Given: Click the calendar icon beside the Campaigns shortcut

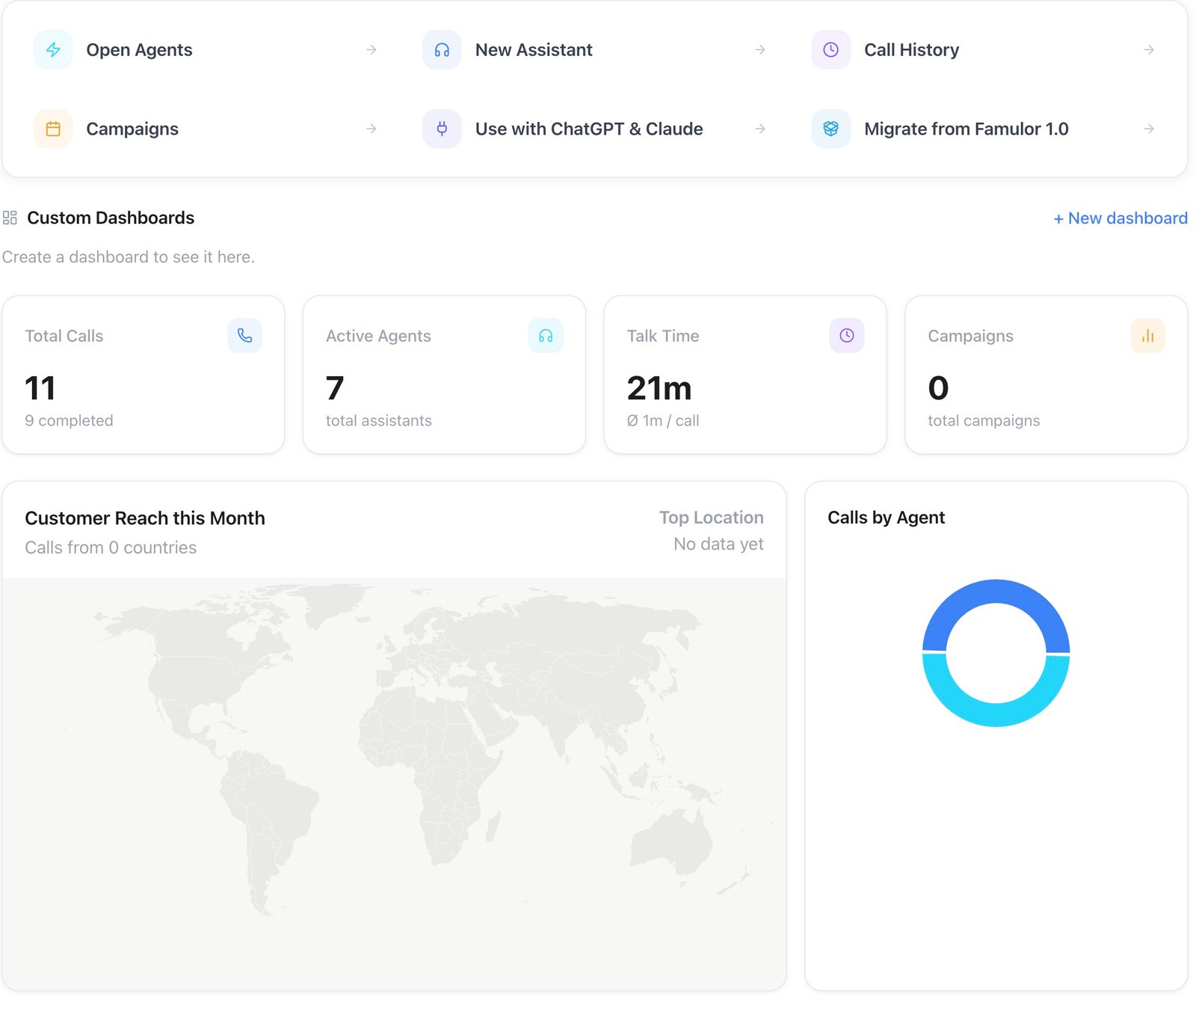Looking at the screenshot, I should click(53, 129).
